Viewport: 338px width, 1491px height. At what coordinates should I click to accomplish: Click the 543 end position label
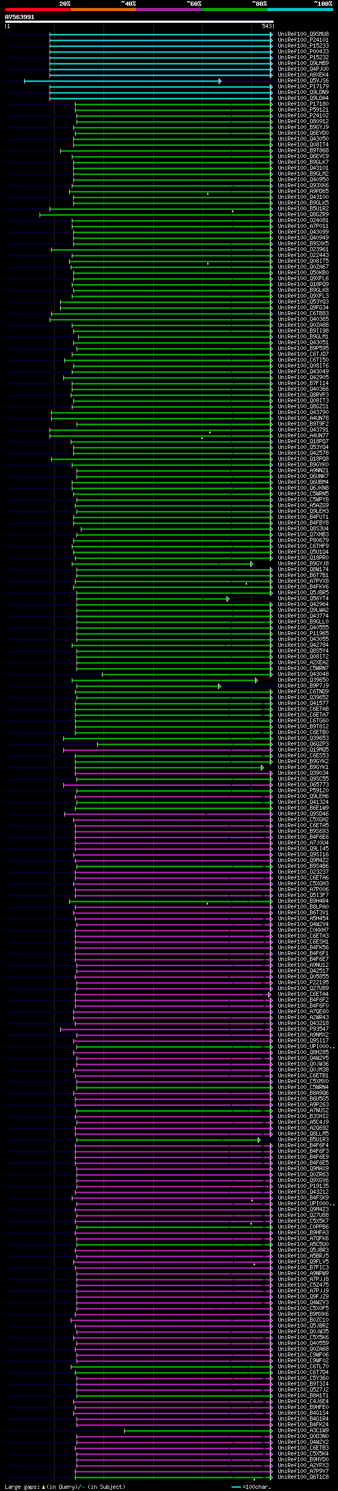pos(266,26)
